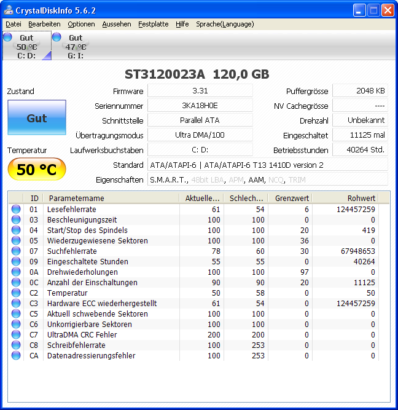Open the Bearbeiten menu

pos(44,24)
